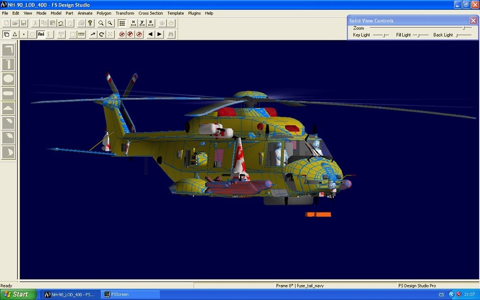The height and width of the screenshot is (300, 480).
Task: Open help with the question mark icon
Action: click(90, 23)
